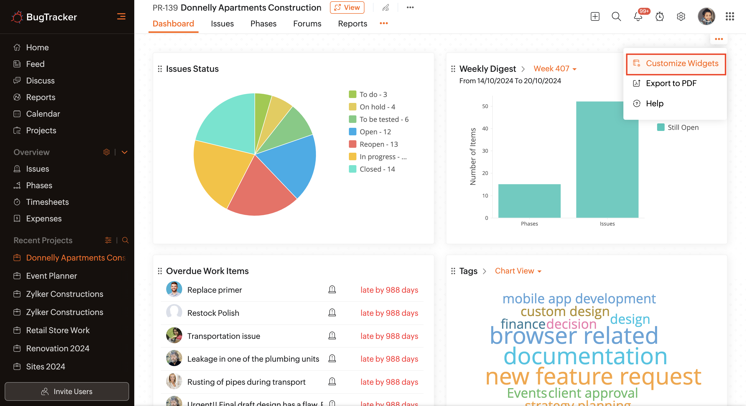Select Customize Widgets menu option

[x=676, y=64]
